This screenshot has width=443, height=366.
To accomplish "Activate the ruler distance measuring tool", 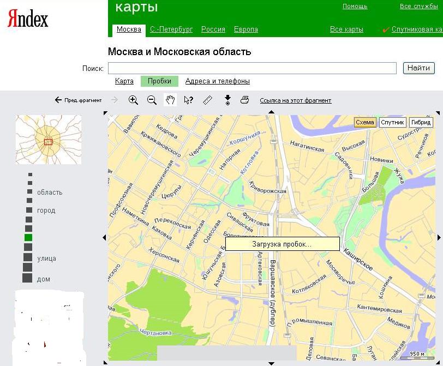I will point(207,100).
